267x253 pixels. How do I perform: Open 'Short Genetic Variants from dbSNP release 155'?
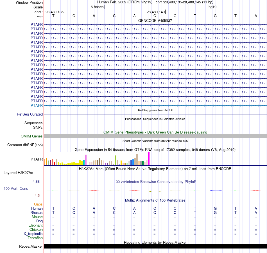155,141
